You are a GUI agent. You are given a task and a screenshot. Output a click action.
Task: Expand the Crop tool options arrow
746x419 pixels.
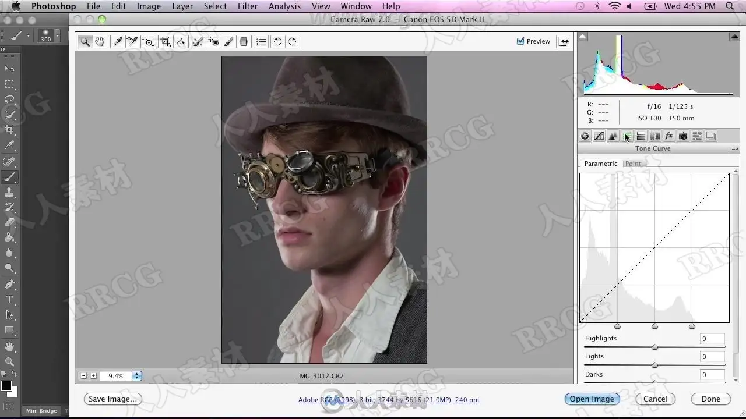click(x=170, y=45)
